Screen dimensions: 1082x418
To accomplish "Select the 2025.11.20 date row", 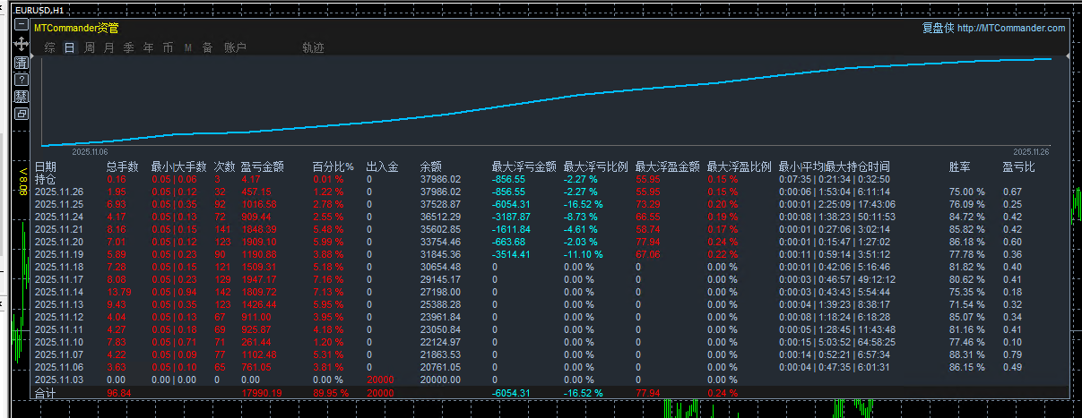I will pyautogui.click(x=59, y=242).
